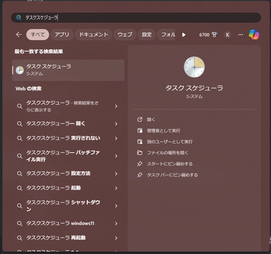Click the Task Scheduler icon in best match

20,70
